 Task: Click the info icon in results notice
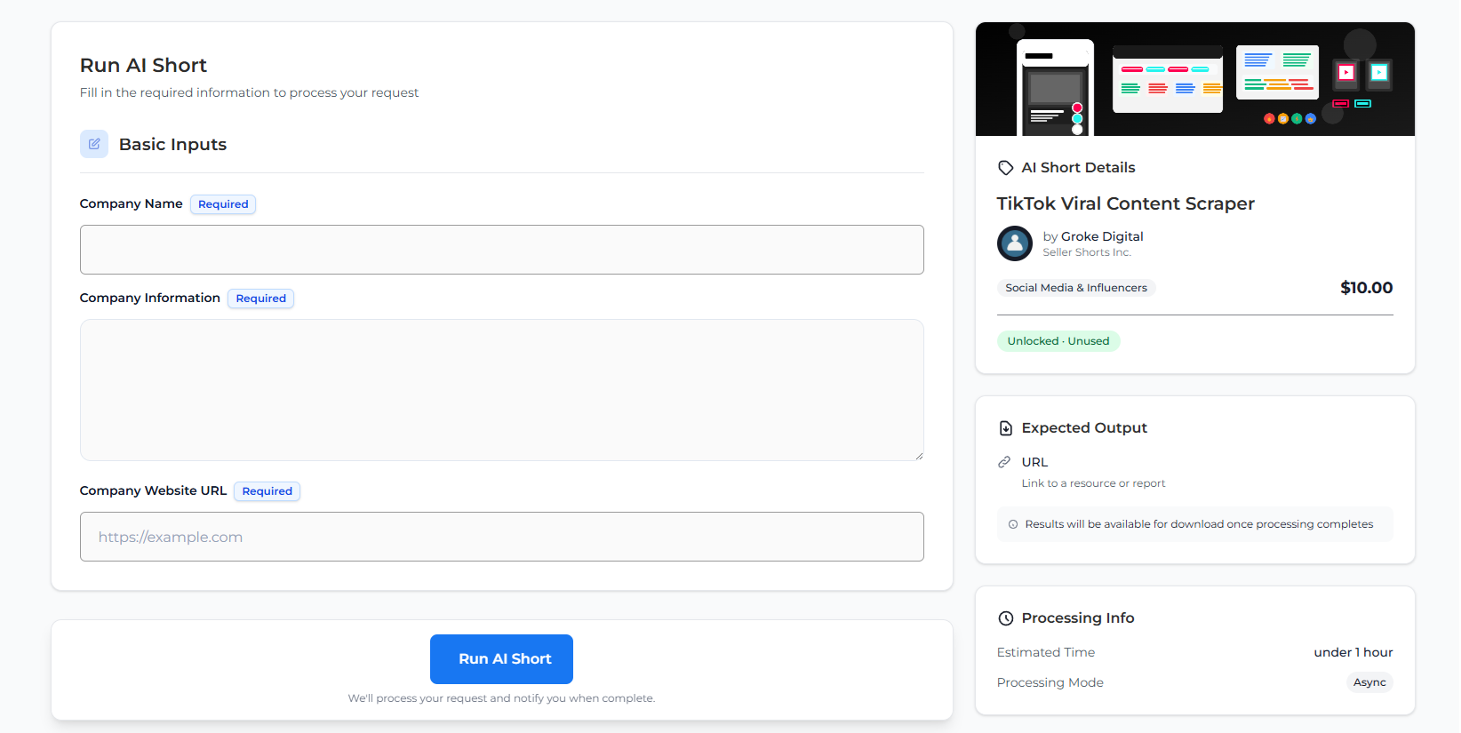[1012, 524]
